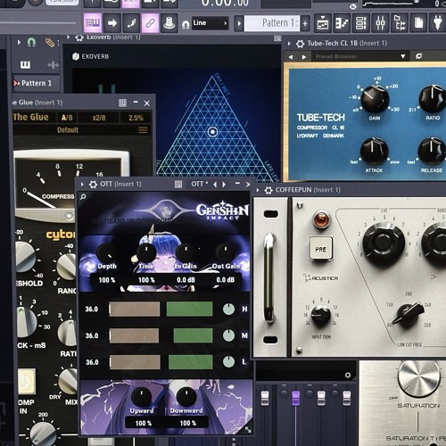Screen dimensions: 446x446
Task: Click the right-arrow icon in the toolbar
Action: point(112,23)
